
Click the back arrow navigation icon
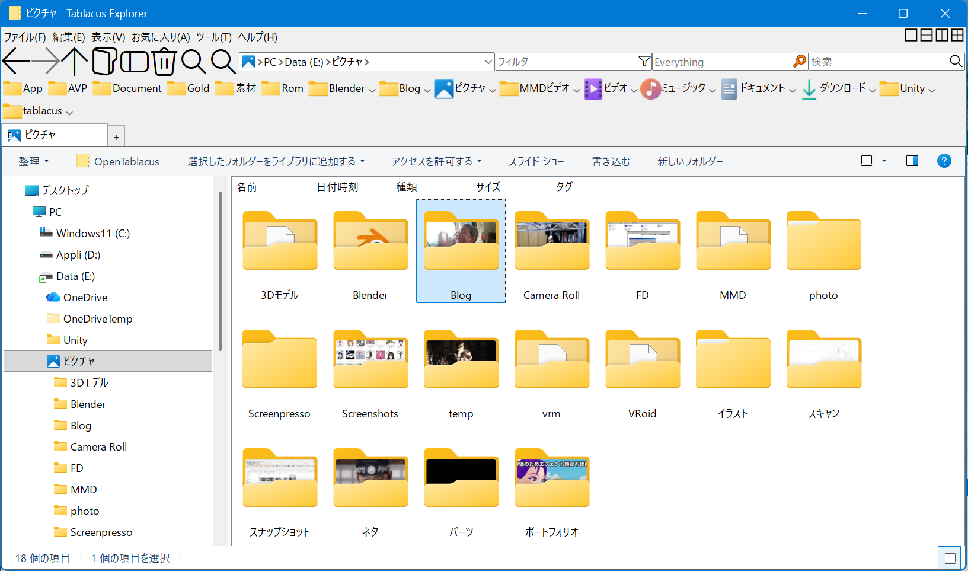click(x=16, y=62)
